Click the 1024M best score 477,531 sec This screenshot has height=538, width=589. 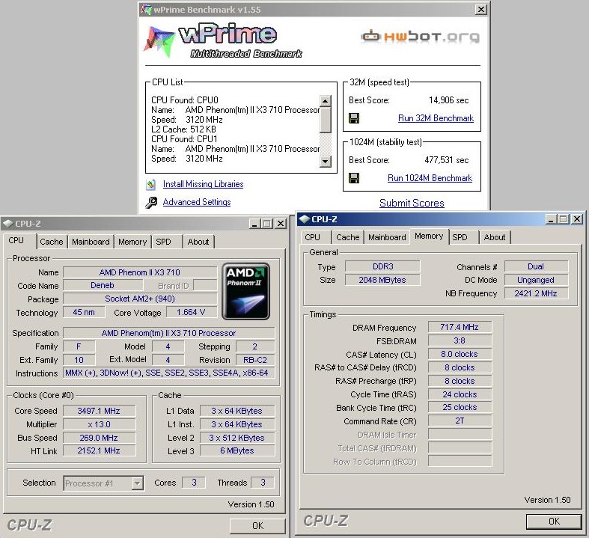click(447, 160)
